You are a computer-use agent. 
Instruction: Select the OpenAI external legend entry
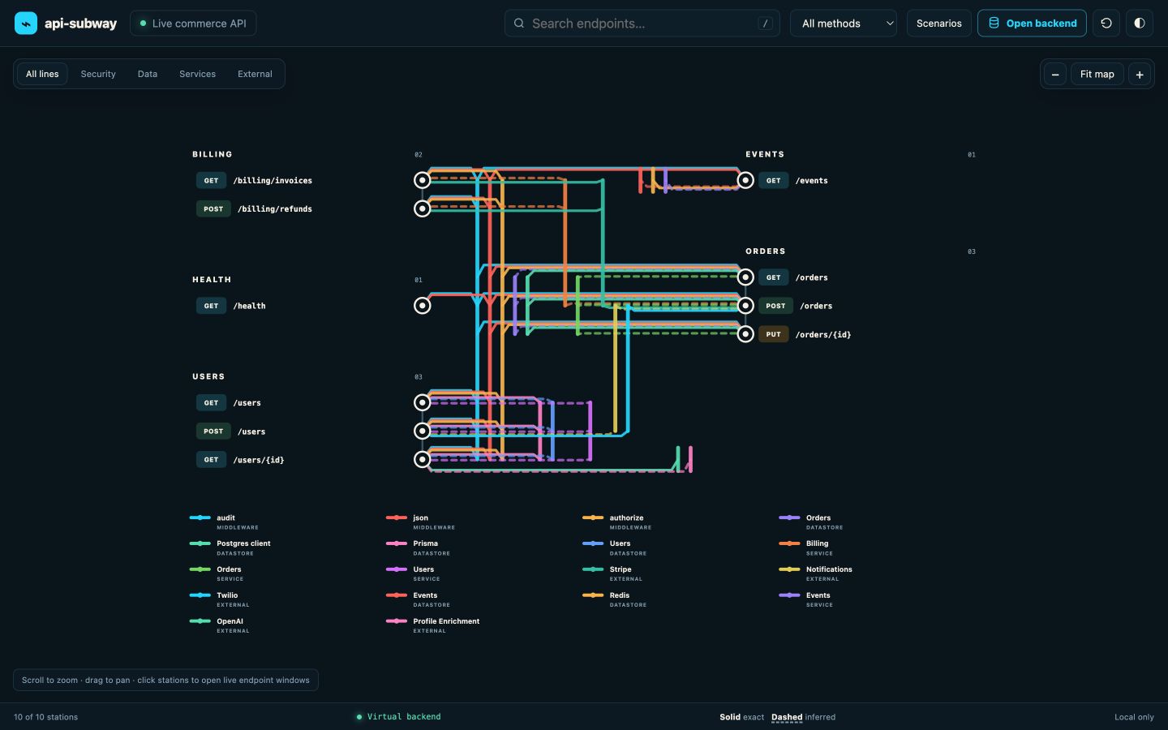click(x=220, y=625)
